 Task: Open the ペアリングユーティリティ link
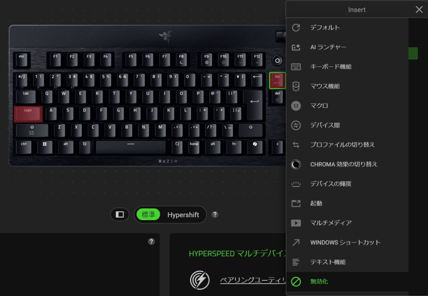(253, 280)
